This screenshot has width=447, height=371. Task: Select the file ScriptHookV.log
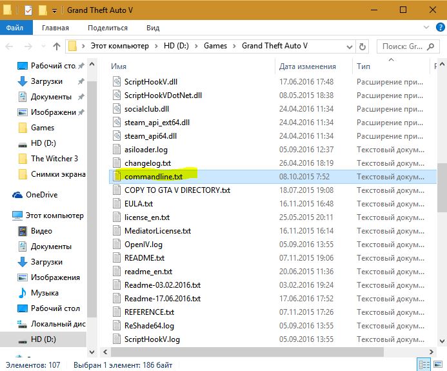click(x=152, y=339)
